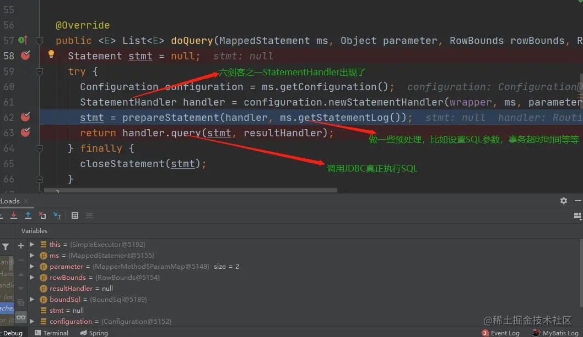Click 'closeStatement' call on line 65
The image size is (583, 337).
122,164
